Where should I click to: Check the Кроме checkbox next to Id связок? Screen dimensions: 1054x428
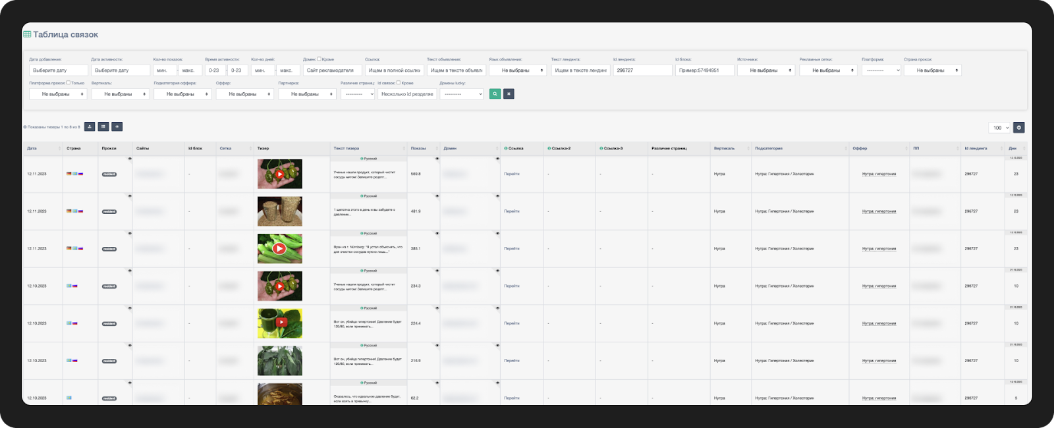[x=399, y=83]
